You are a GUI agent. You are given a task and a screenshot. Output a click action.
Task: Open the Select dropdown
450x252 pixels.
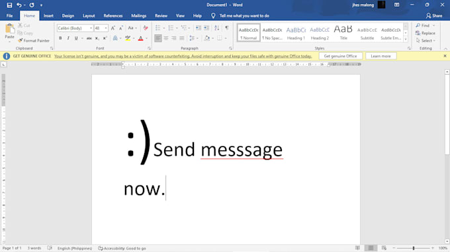(x=426, y=41)
